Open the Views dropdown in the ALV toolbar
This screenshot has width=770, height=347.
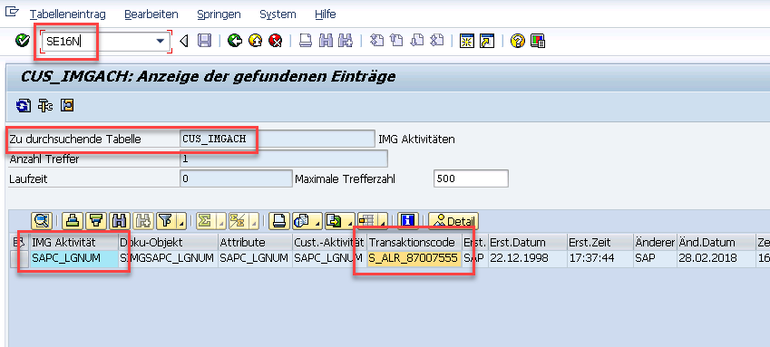click(x=307, y=221)
